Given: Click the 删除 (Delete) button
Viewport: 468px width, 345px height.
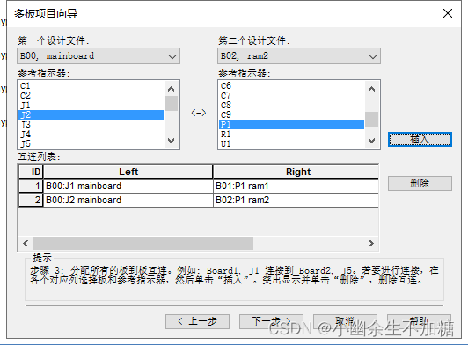Looking at the screenshot, I should tap(420, 183).
